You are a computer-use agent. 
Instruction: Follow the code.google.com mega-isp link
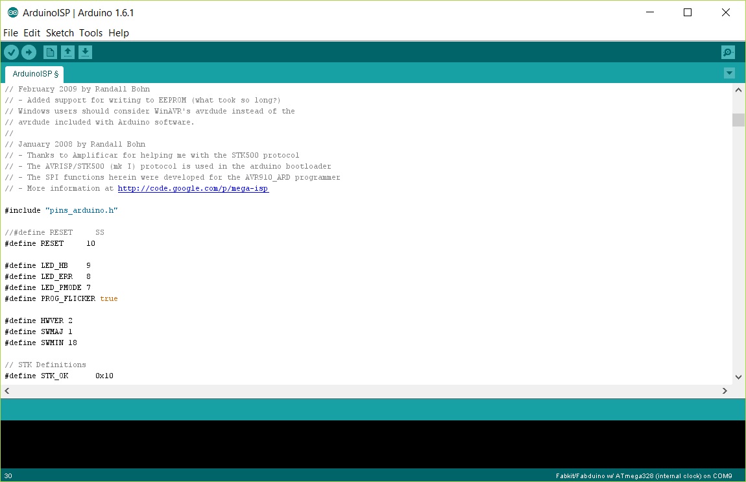pyautogui.click(x=193, y=188)
